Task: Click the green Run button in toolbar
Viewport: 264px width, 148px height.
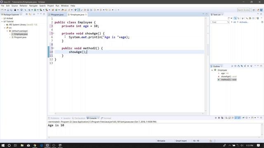Action: pyautogui.click(x=35, y=10)
